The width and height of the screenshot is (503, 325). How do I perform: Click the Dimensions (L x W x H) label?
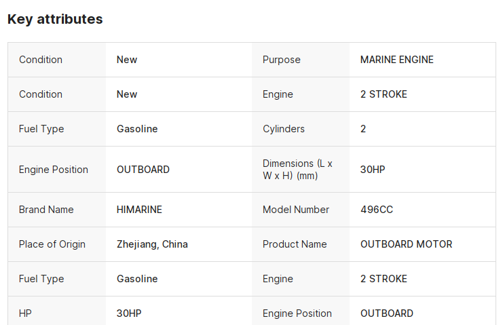297,170
